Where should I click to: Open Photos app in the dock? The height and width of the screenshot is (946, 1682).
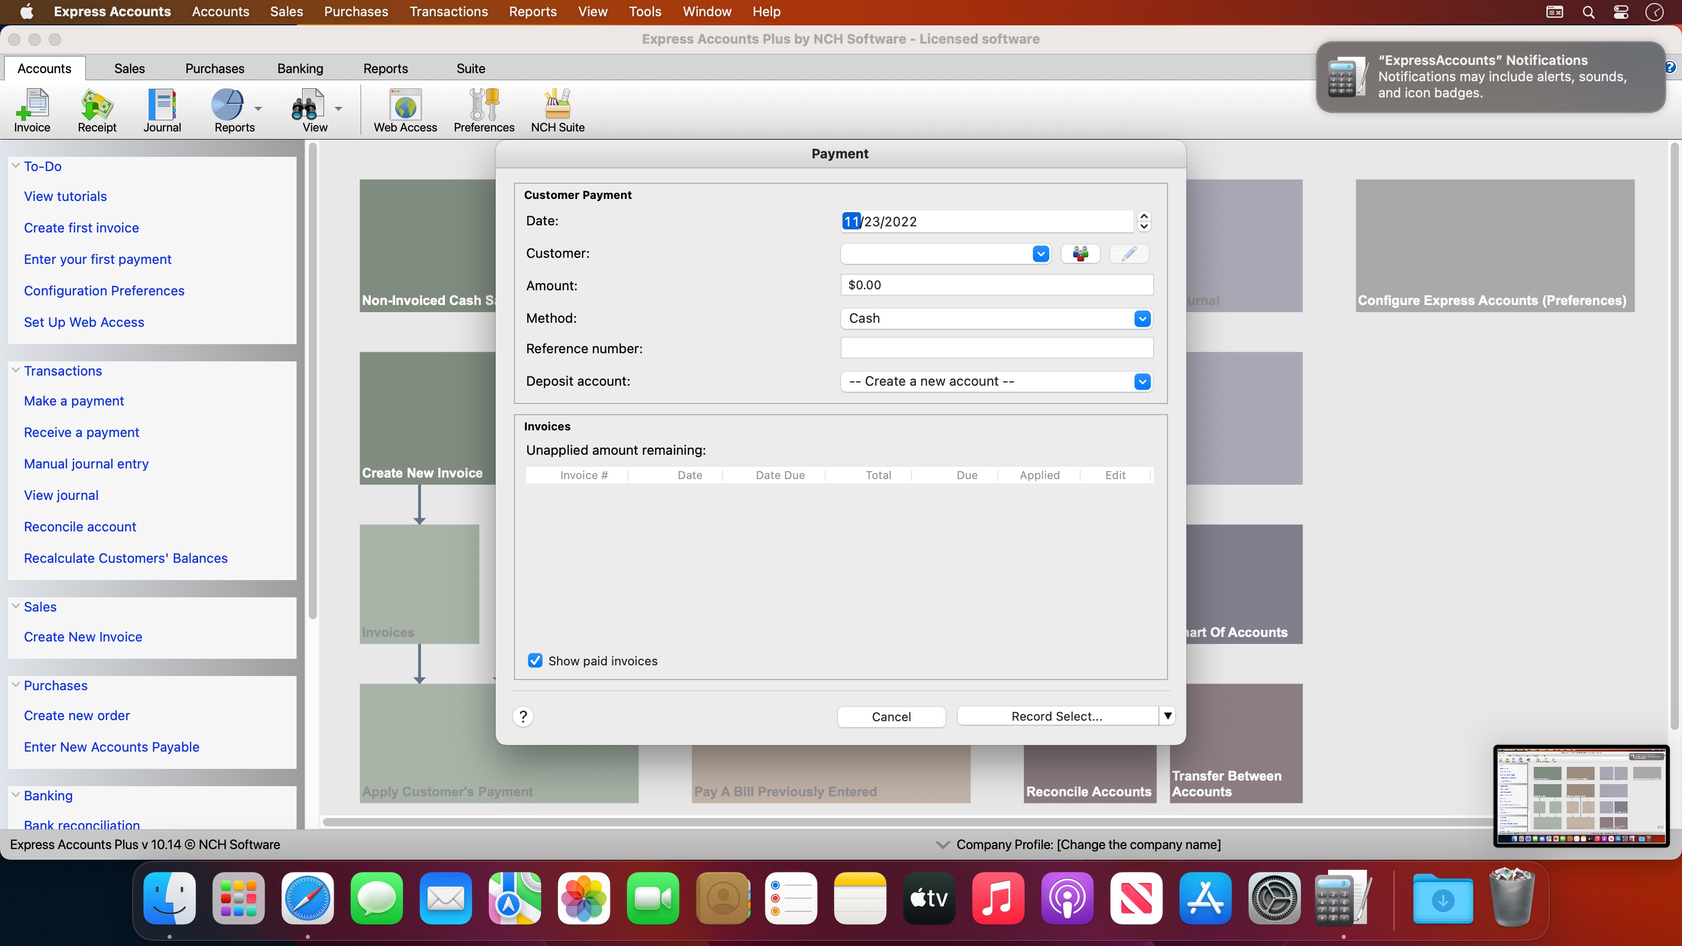(584, 898)
